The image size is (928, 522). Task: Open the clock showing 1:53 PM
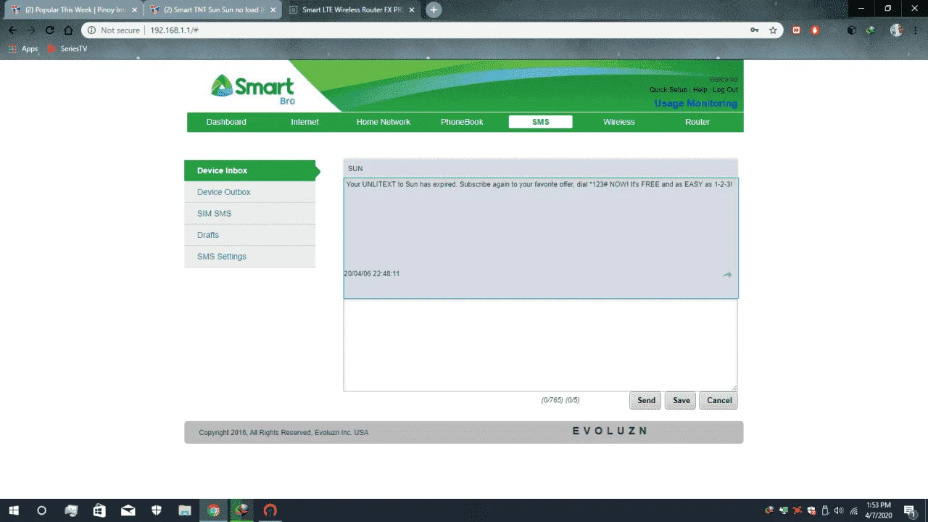click(x=879, y=510)
